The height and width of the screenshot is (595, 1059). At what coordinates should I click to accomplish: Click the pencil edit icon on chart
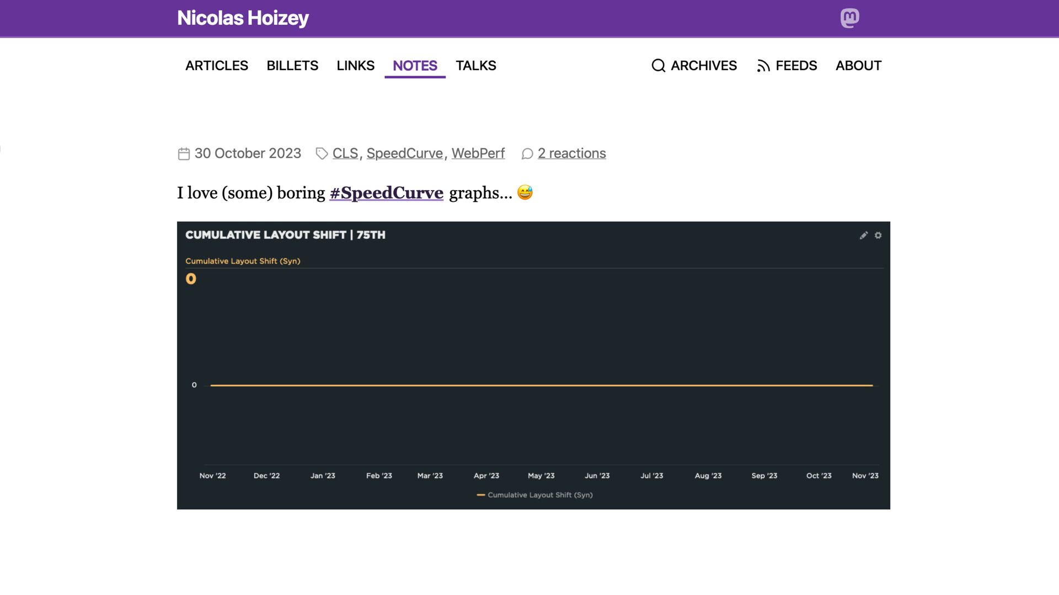click(864, 235)
